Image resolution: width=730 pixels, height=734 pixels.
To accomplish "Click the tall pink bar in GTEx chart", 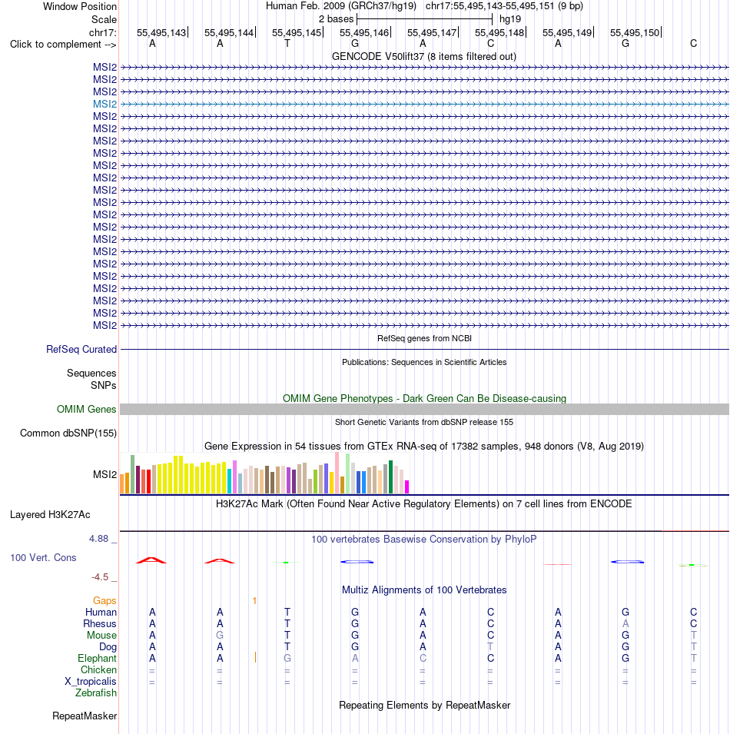I will tap(337, 473).
